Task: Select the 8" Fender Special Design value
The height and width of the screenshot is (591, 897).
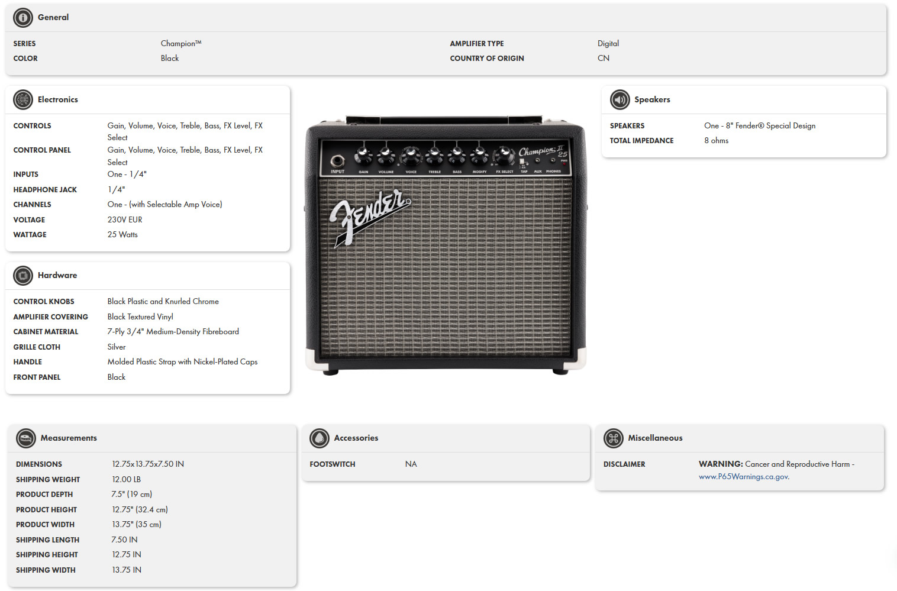Action: coord(760,126)
